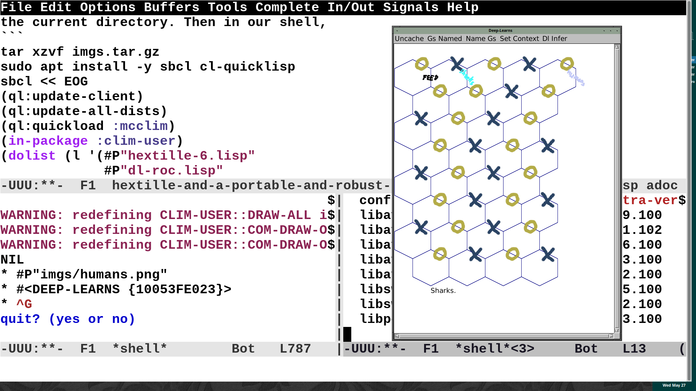This screenshot has width=696, height=391.
Task: Click the 'conf' text in the *shell*<3> pane
Action: [x=375, y=200]
